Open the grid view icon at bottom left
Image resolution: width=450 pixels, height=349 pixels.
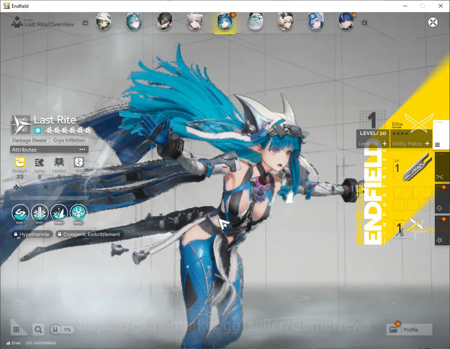coord(17,330)
